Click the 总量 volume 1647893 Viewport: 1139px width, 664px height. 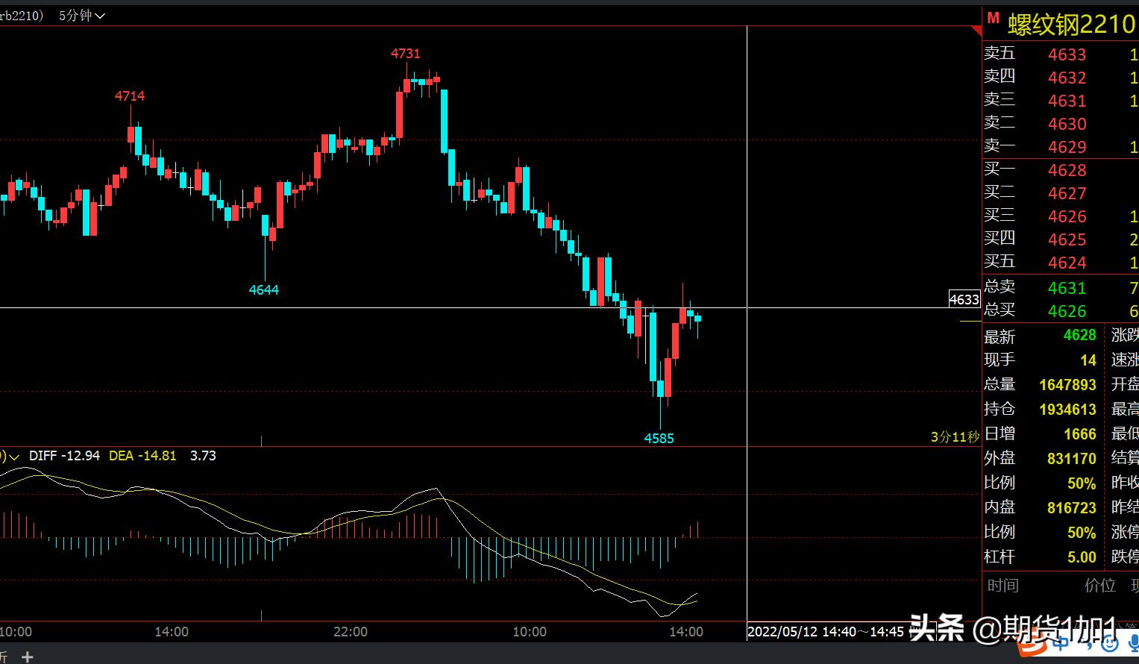click(x=1067, y=385)
